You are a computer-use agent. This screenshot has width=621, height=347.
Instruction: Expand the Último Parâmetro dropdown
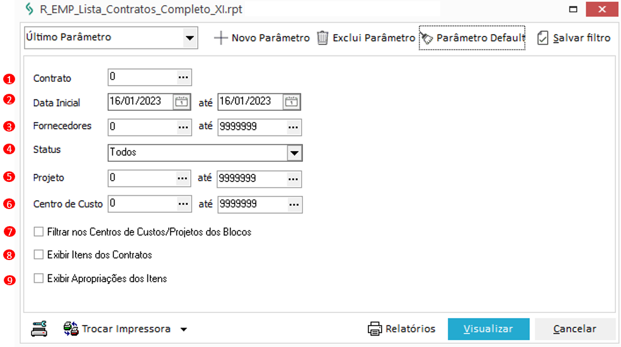[189, 38]
